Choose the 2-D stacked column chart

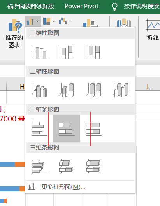67,52
